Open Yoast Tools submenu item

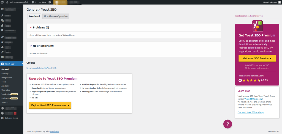click(4, 82)
